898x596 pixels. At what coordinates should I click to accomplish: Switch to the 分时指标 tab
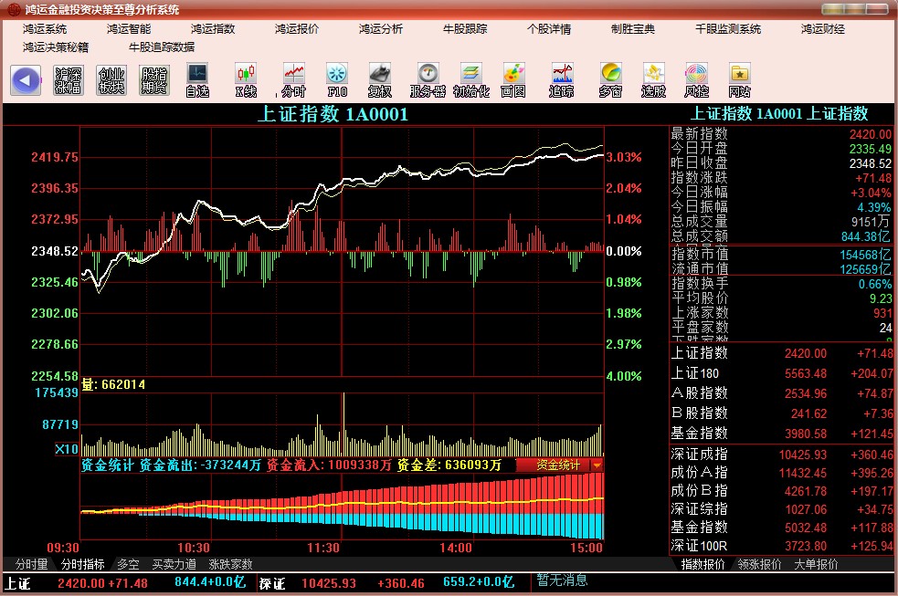pos(82,565)
